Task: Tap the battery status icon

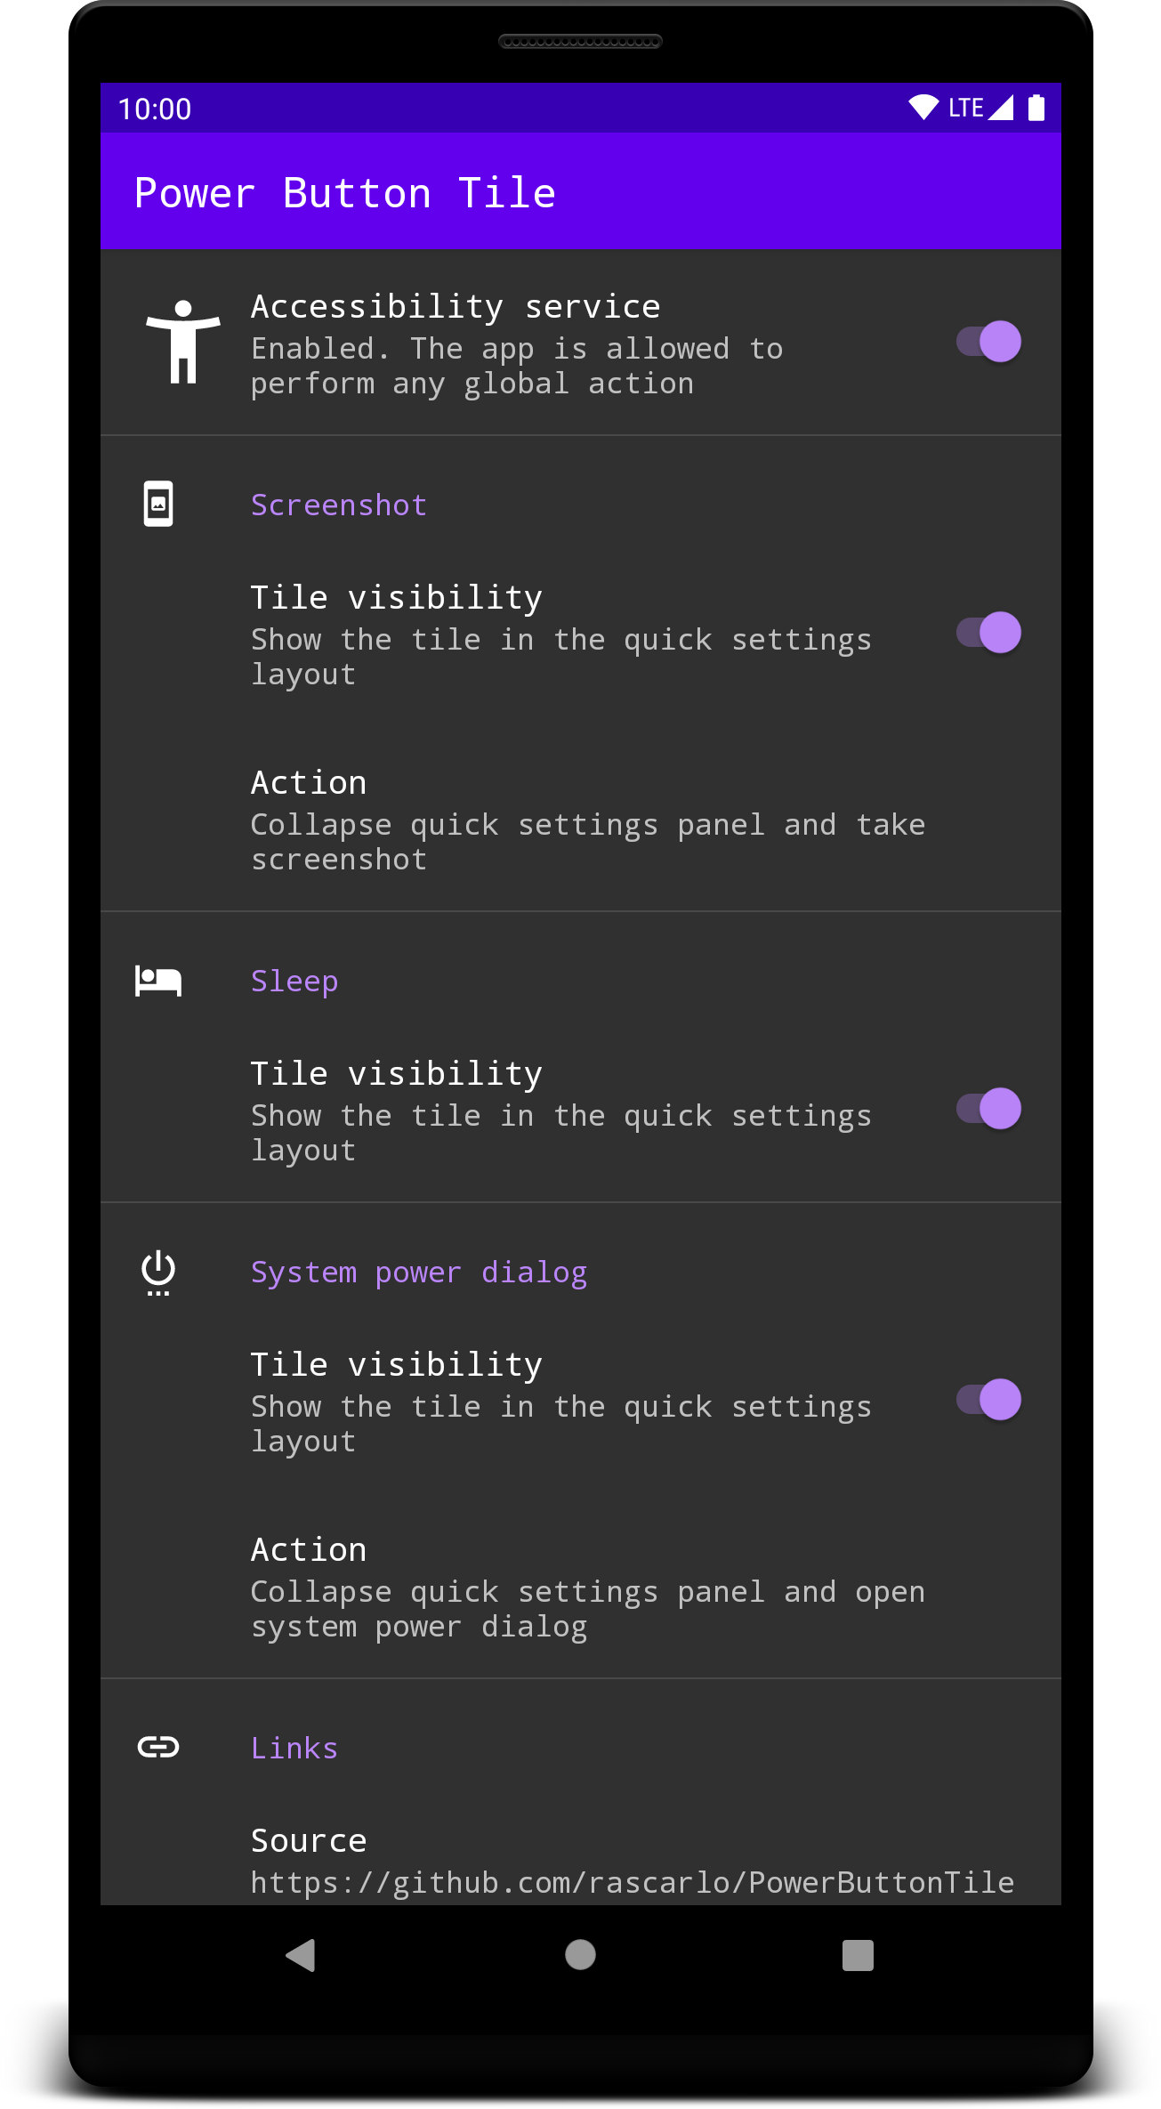Action: coord(1036,108)
